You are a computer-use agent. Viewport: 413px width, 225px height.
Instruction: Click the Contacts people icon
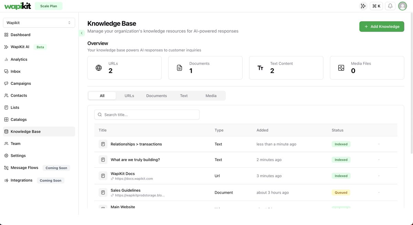pyautogui.click(x=6, y=95)
